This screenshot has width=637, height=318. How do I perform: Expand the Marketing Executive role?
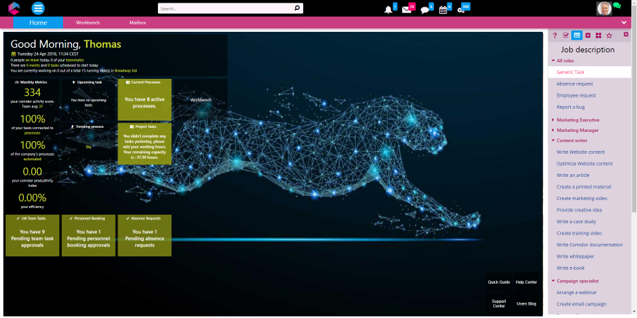click(x=577, y=120)
